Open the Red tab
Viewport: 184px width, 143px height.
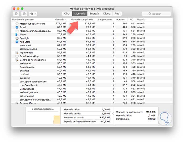click(x=117, y=14)
